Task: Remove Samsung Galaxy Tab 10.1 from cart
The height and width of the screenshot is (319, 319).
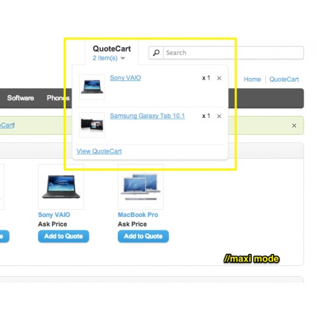Action: 219,116
